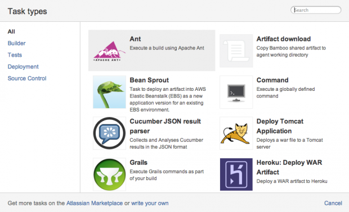Select the Ant task title

pos(135,39)
